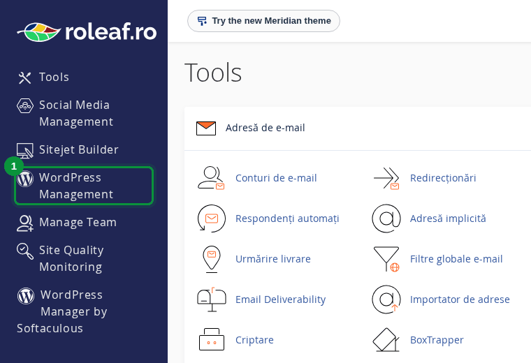Viewport: 531px width, 363px height.
Task: Click the Tools wrench icon in sidebar
Action: tap(24, 77)
